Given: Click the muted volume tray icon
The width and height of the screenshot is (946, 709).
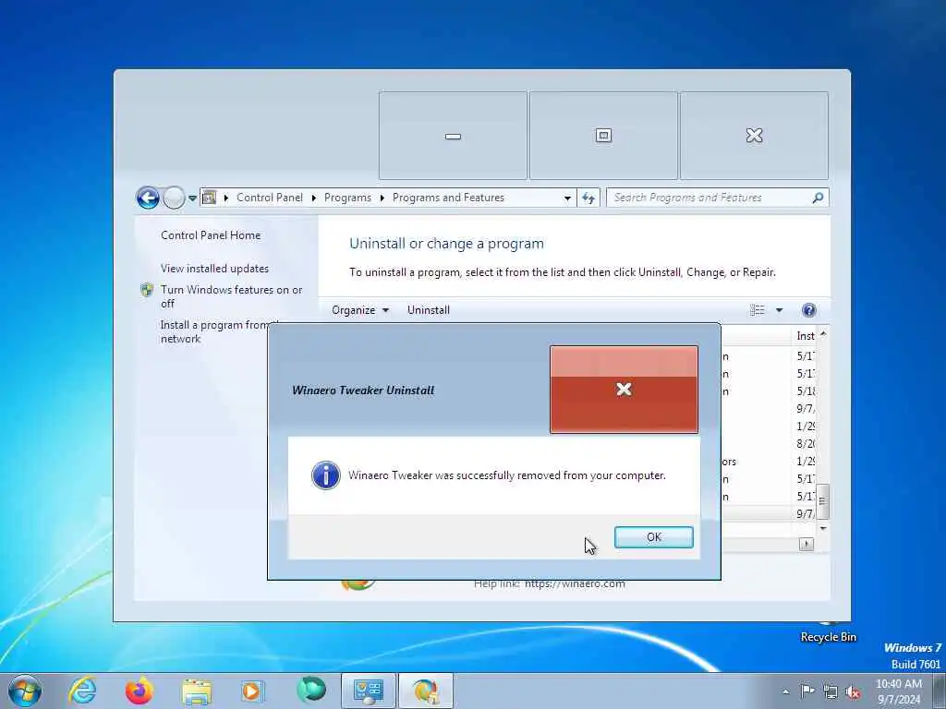Looking at the screenshot, I should 853,692.
